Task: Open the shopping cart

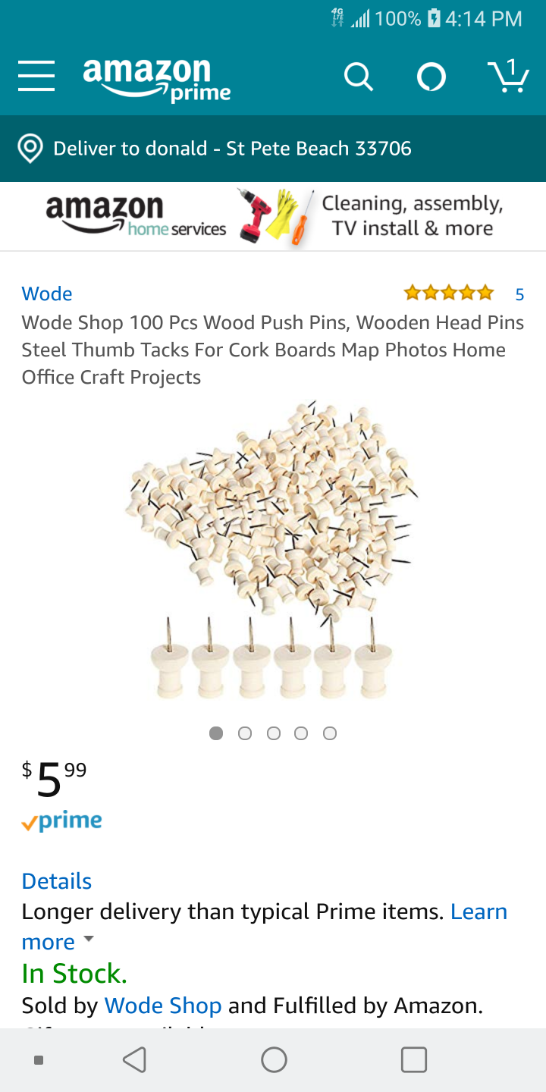Action: coord(507,76)
